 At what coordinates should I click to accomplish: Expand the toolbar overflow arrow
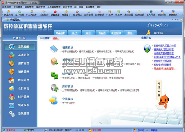pyautogui.click(x=179, y=13)
